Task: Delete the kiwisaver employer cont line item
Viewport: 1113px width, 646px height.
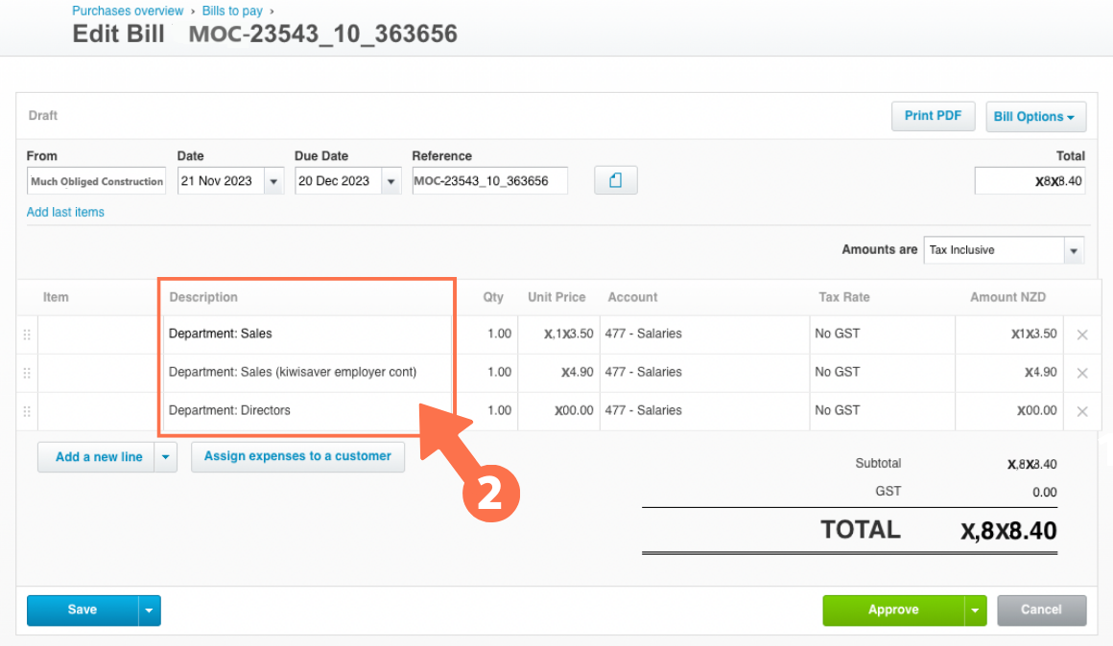Action: 1082,372
